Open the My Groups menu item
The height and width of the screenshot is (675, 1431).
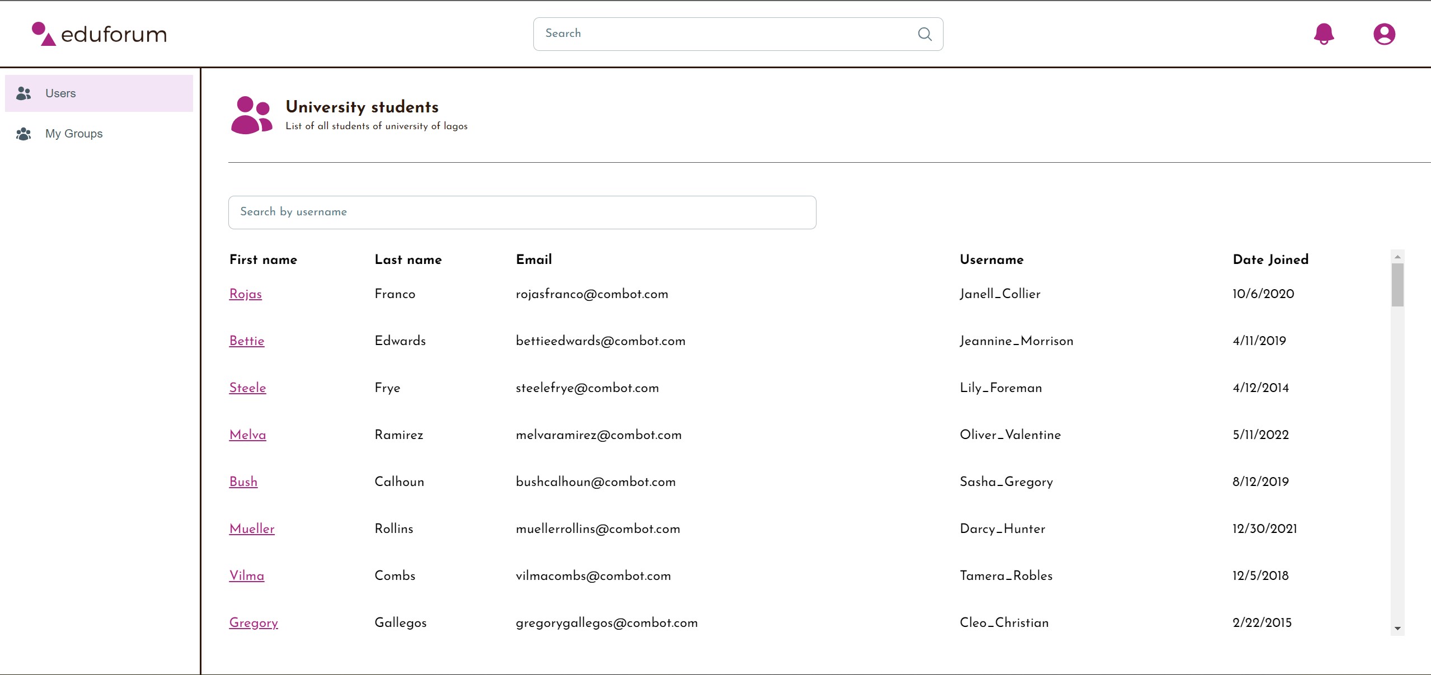(x=74, y=134)
